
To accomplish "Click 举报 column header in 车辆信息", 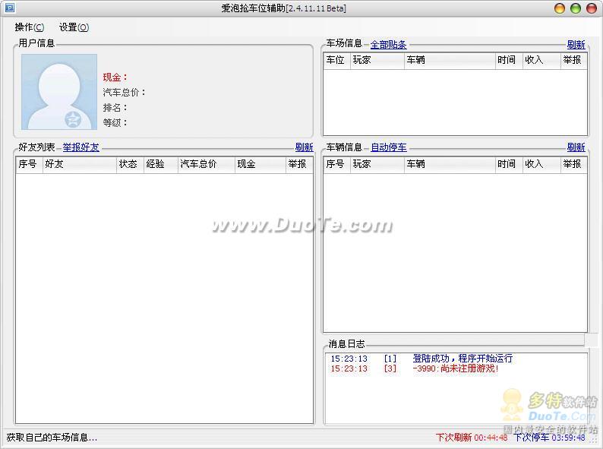I will click(574, 165).
